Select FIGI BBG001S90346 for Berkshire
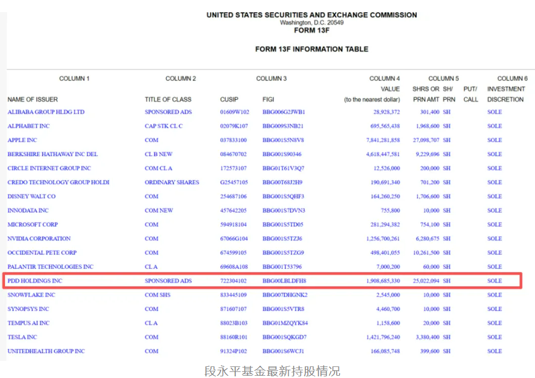Screen dimensions: 535x378 pyautogui.click(x=282, y=154)
